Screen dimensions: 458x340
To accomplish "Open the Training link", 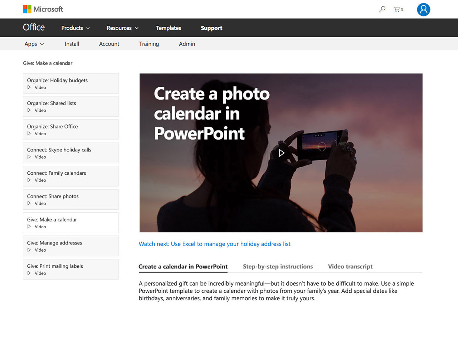I will point(149,44).
